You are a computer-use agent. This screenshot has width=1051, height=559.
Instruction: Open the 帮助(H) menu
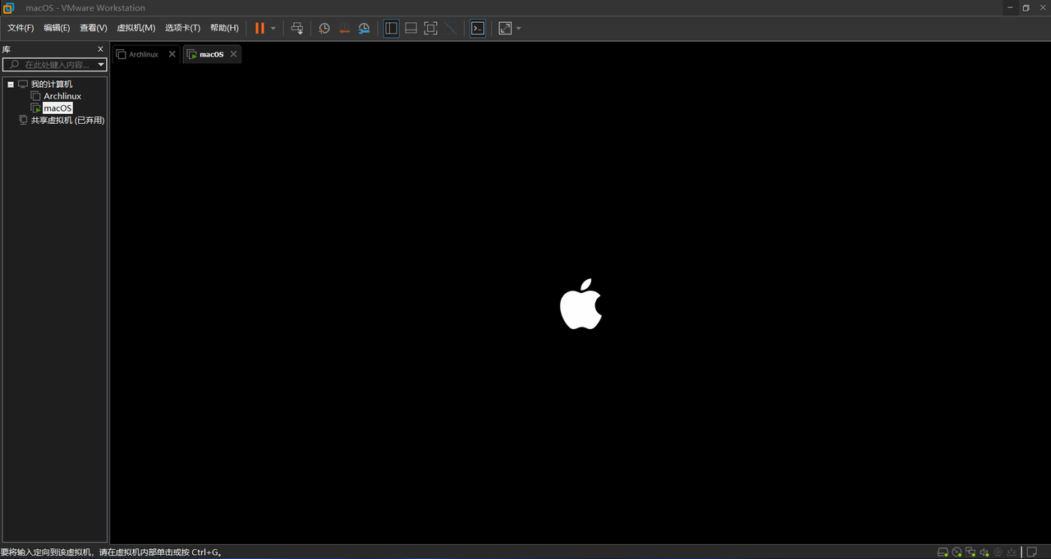click(224, 28)
